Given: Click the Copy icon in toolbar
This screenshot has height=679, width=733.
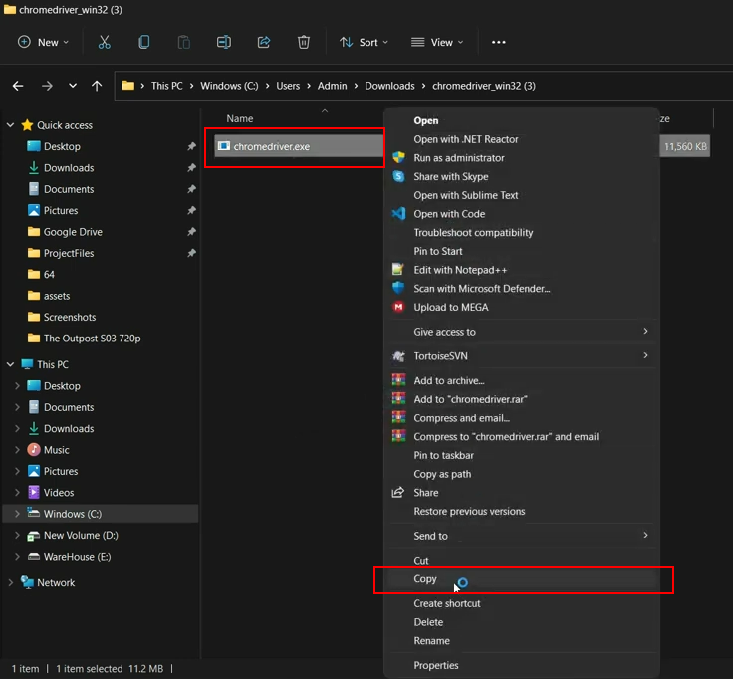Looking at the screenshot, I should coord(144,42).
